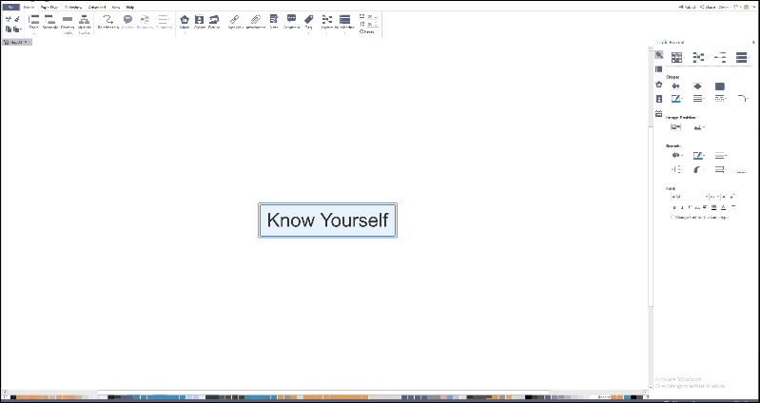Add Multiple Topics at once
760x403 pixels.
tap(85, 23)
